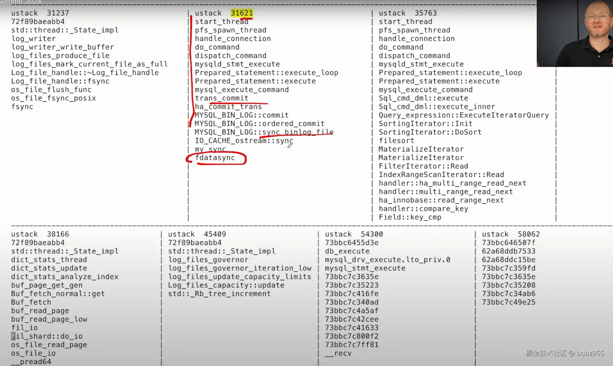Click '__pread64' frame
Screen dimensions: 613x366
click(31, 362)
